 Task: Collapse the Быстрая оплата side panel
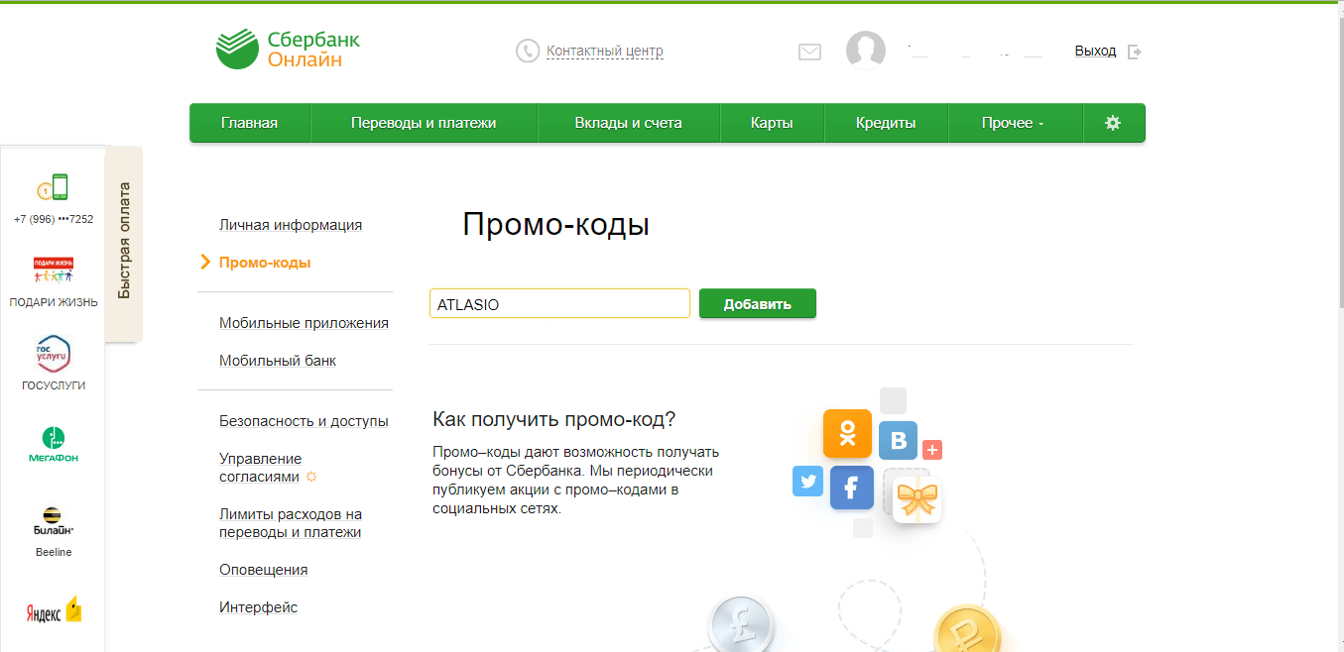tap(124, 240)
